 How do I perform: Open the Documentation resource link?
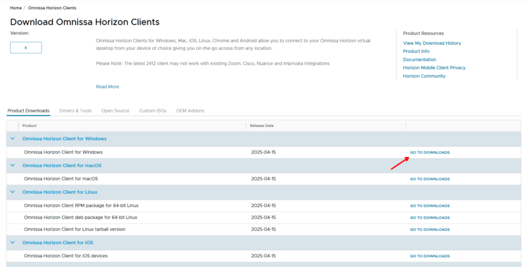click(x=420, y=59)
